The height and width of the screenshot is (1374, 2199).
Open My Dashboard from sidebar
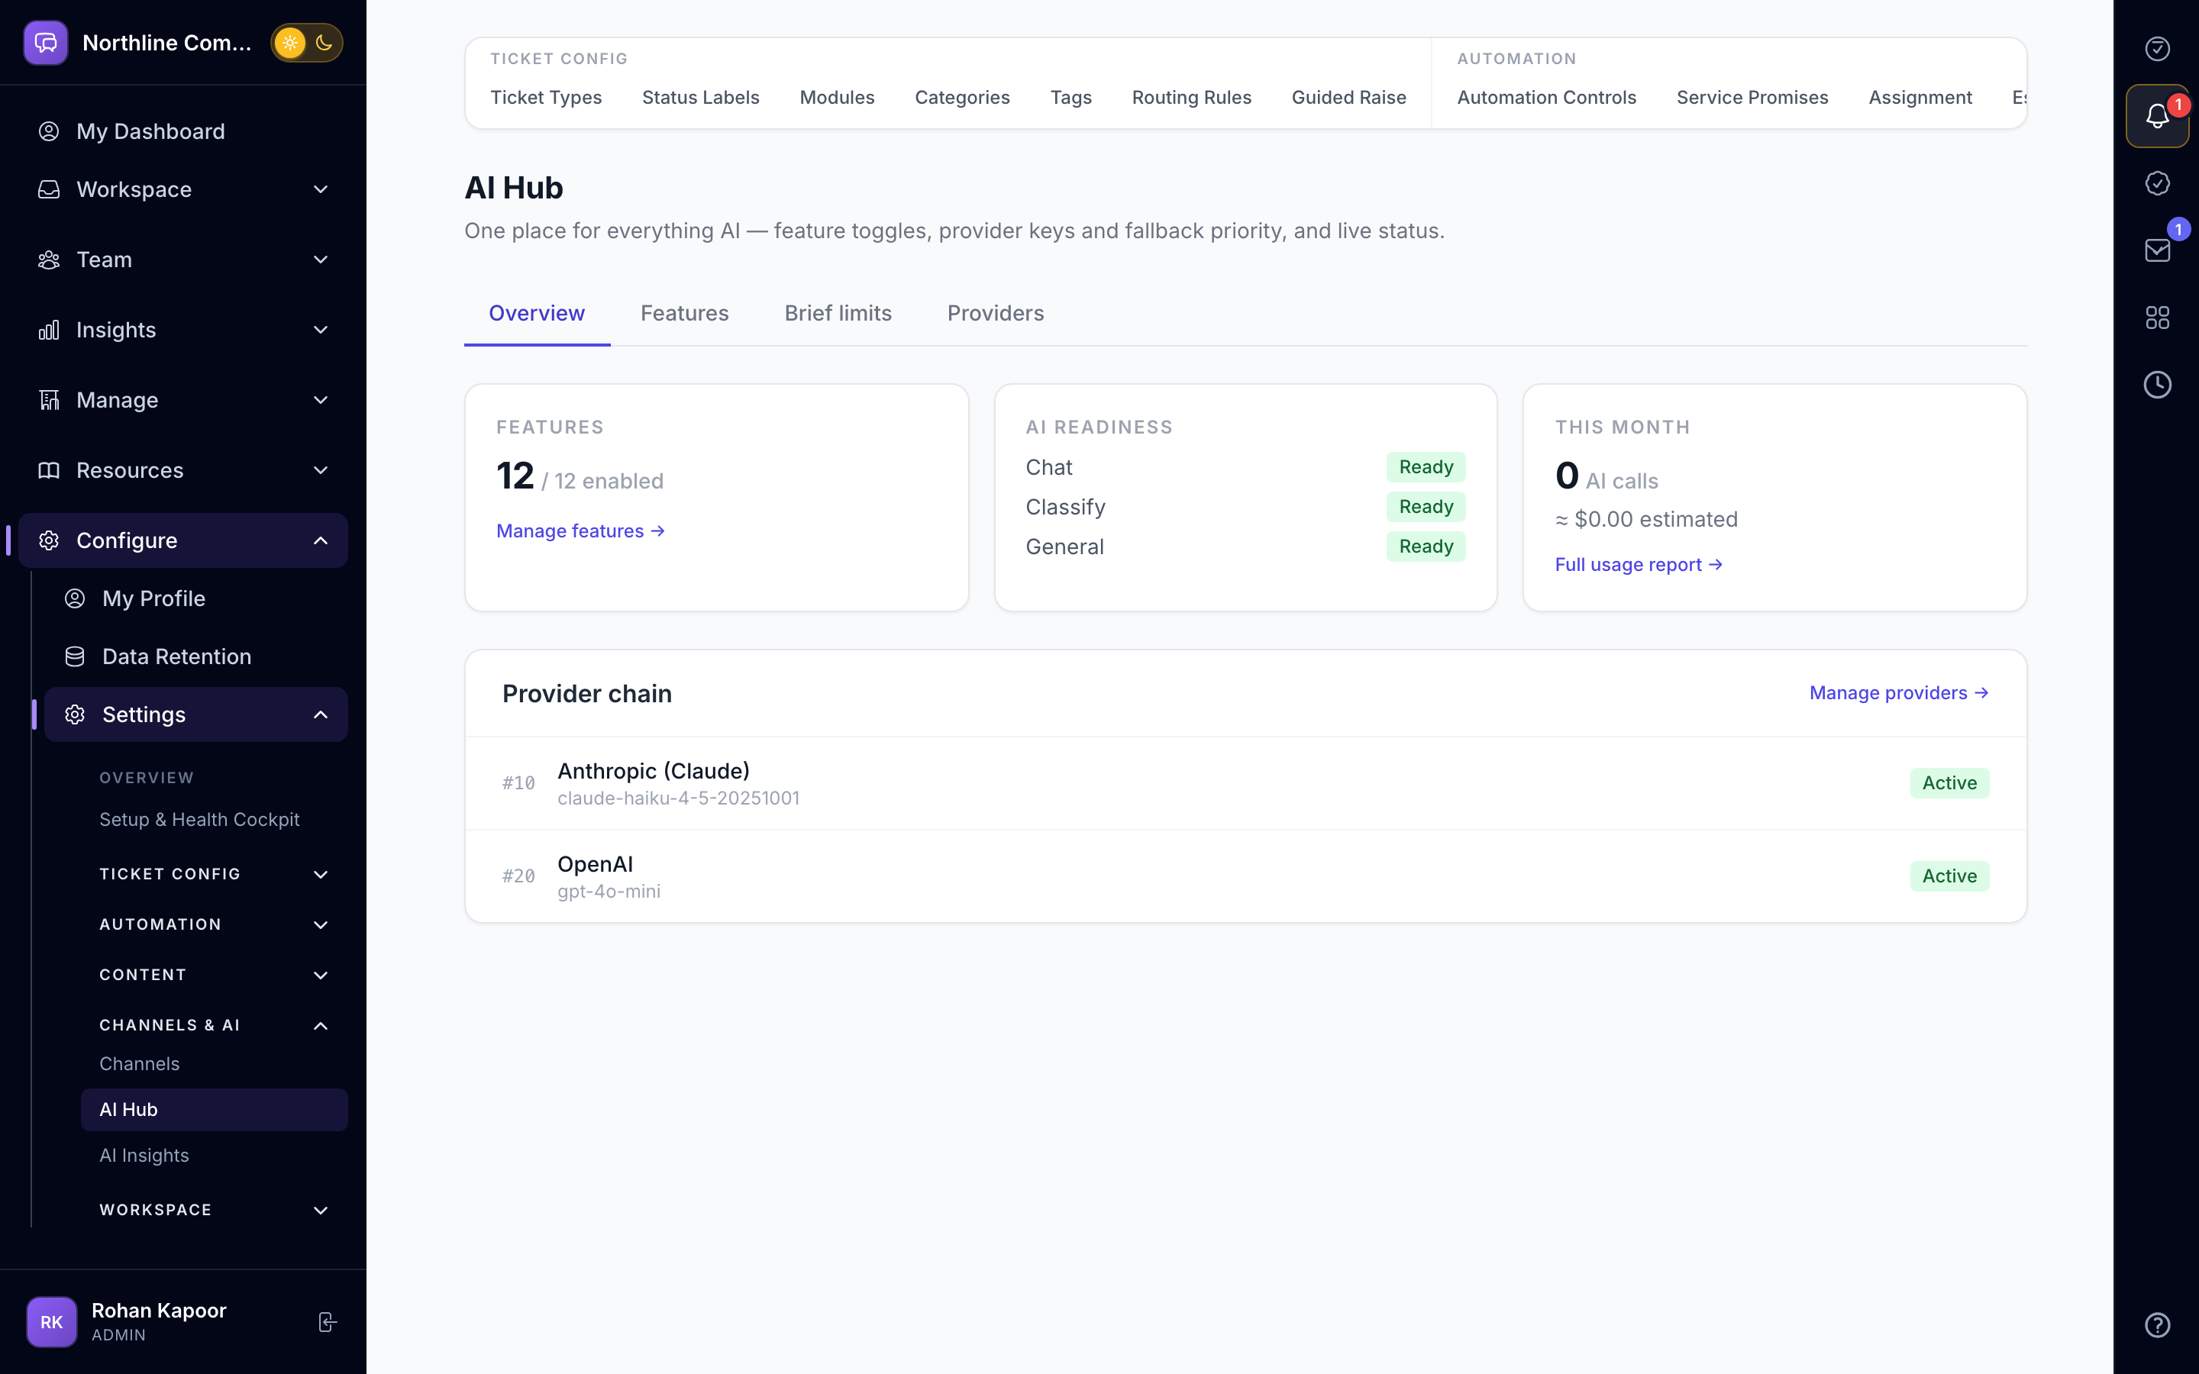pos(182,131)
